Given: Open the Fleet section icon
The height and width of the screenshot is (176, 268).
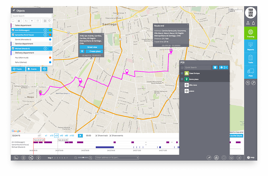Looking at the screenshot, I should [250, 72].
